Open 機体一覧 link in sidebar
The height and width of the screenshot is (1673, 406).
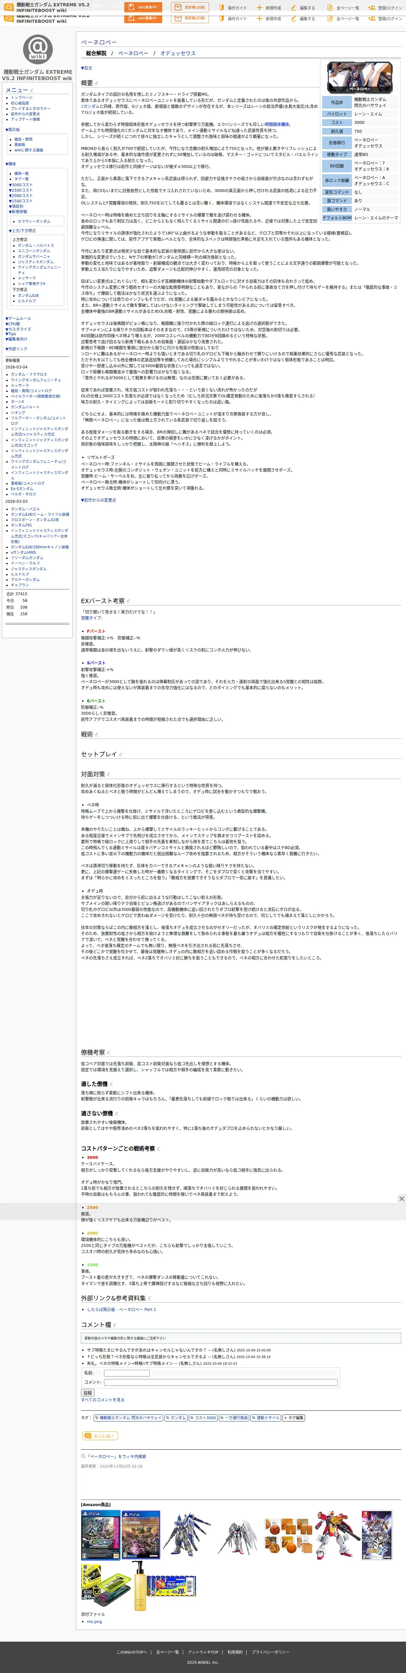22,173
